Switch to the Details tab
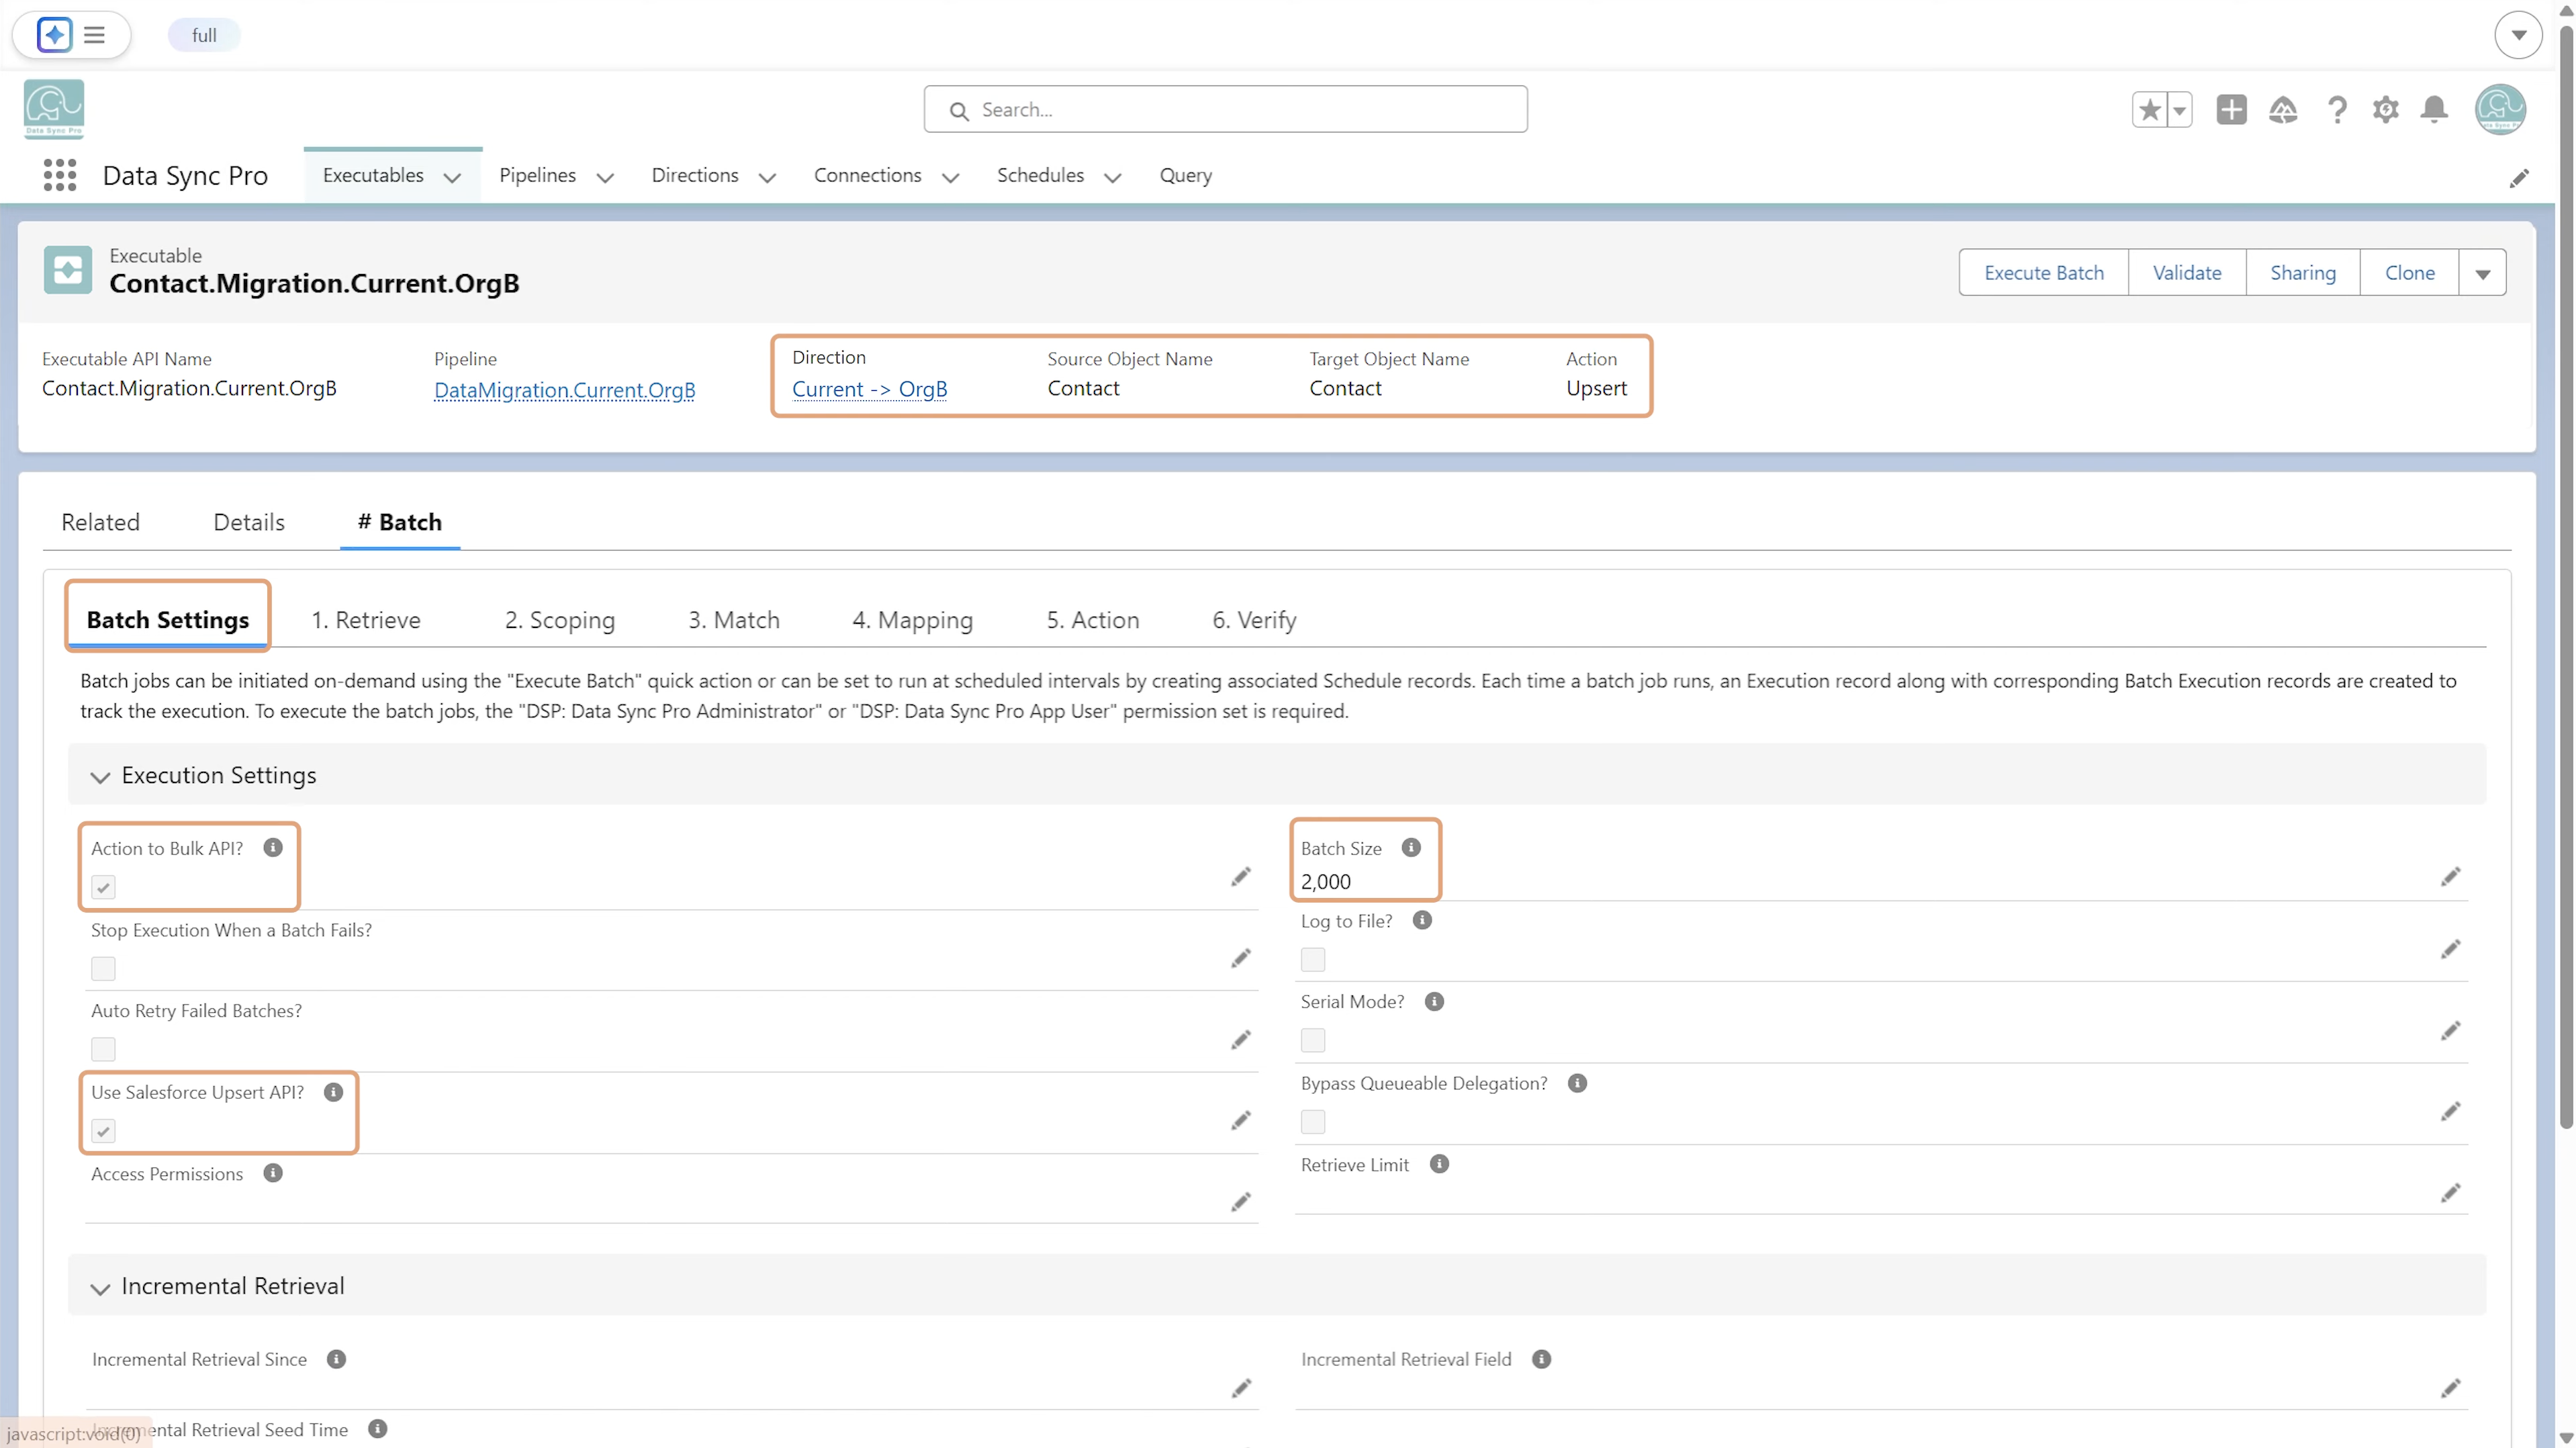This screenshot has height=1448, width=2576. (249, 522)
